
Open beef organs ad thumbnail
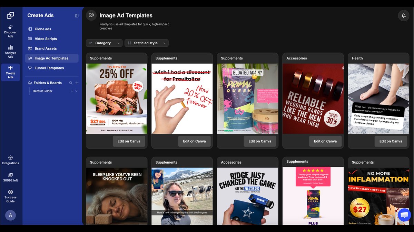point(182,196)
